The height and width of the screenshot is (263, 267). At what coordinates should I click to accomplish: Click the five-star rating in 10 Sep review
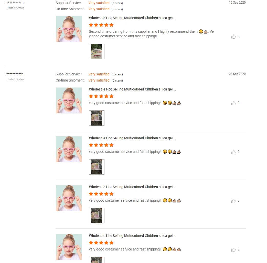coord(101,25)
